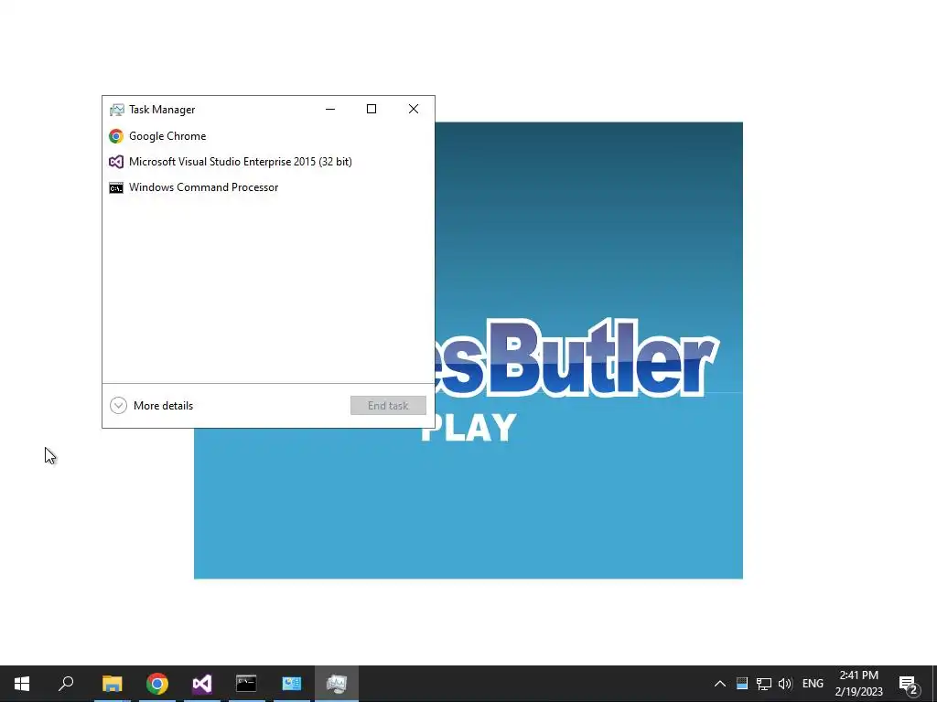The image size is (937, 702).
Task: Switch to Google Chrome on taskbar
Action: coord(157,684)
